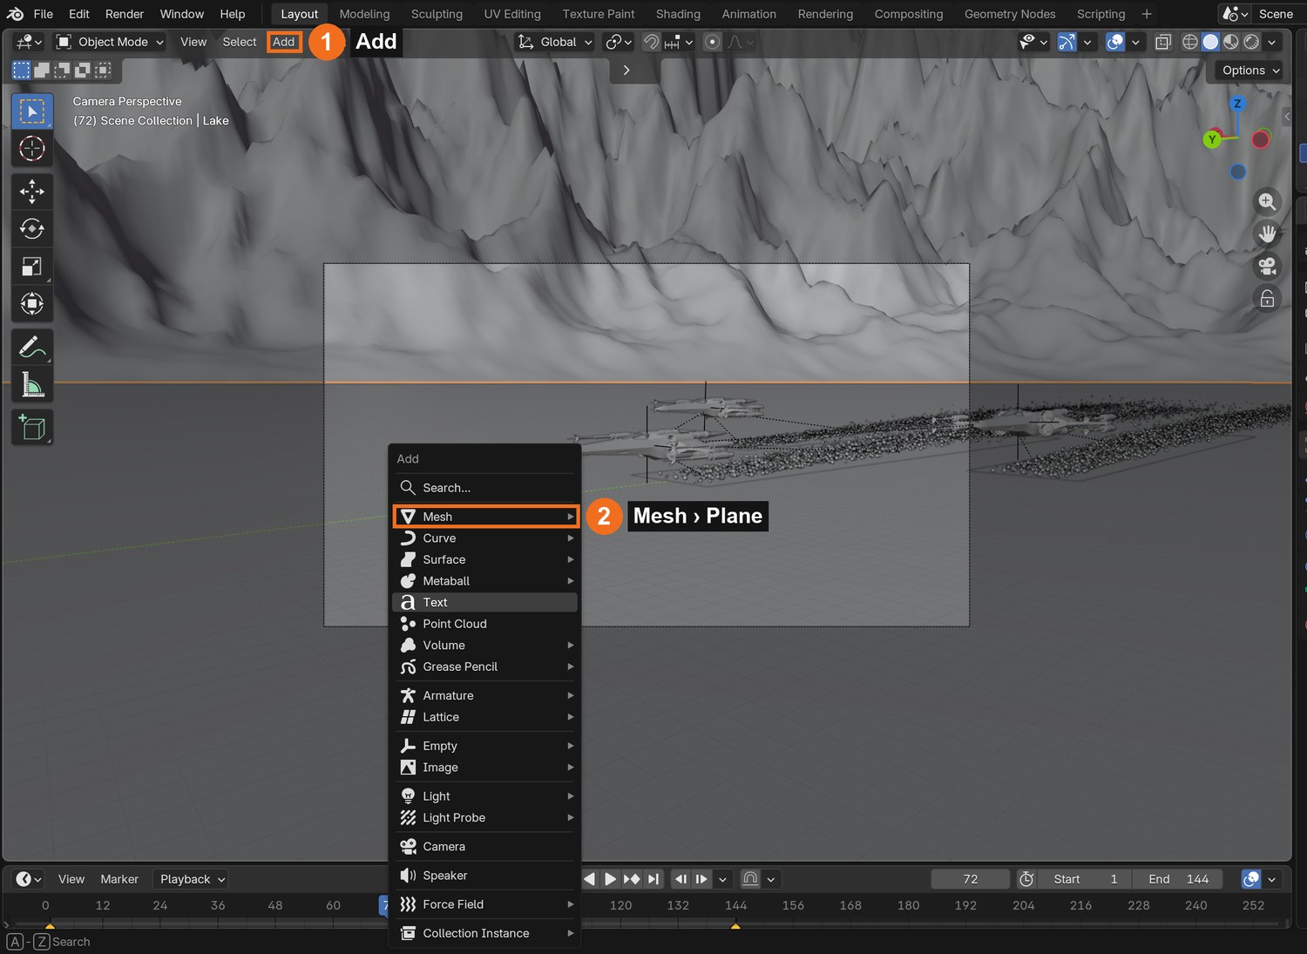This screenshot has height=954, width=1307.
Task: Open the Object Mode dropdown
Action: point(110,42)
